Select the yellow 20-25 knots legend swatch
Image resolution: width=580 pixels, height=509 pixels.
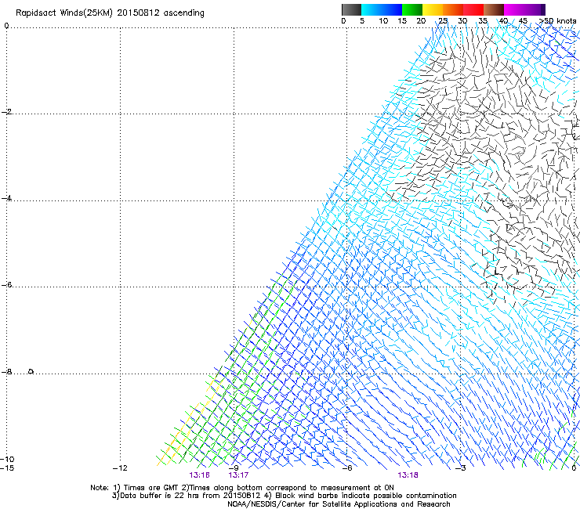click(x=433, y=9)
